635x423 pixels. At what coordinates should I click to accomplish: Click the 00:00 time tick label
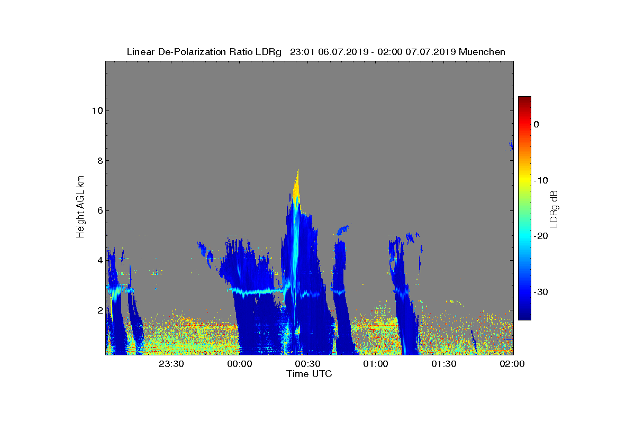pos(239,364)
